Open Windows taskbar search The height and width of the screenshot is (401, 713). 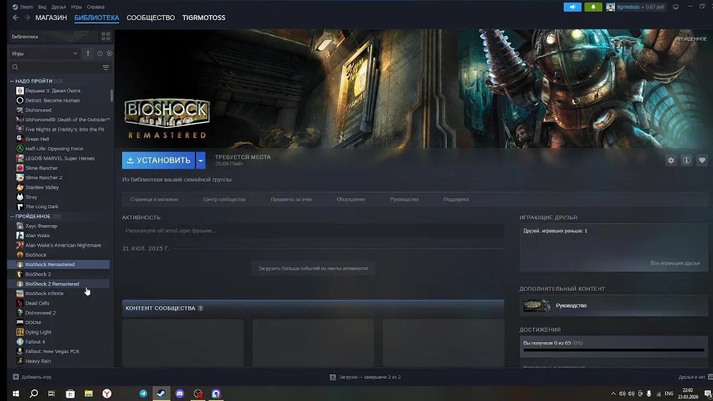pyautogui.click(x=34, y=394)
